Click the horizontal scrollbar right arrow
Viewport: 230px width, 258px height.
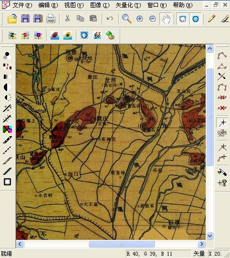[x=201, y=244]
